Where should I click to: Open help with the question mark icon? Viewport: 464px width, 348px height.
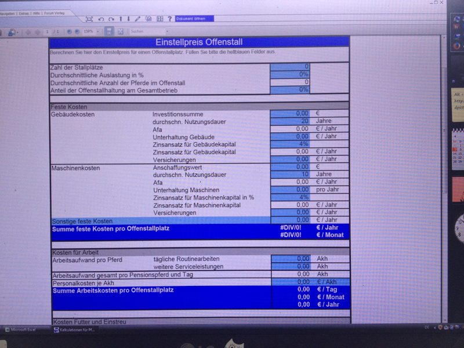click(x=169, y=19)
